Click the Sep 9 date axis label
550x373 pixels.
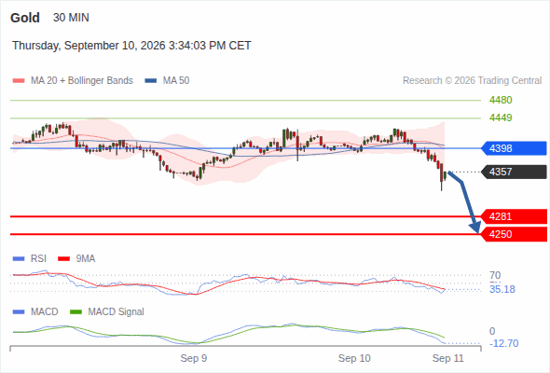coord(194,358)
